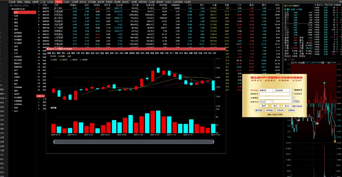
Task: Select 分时 in the chart window toolbar
Action: (x=214, y=53)
